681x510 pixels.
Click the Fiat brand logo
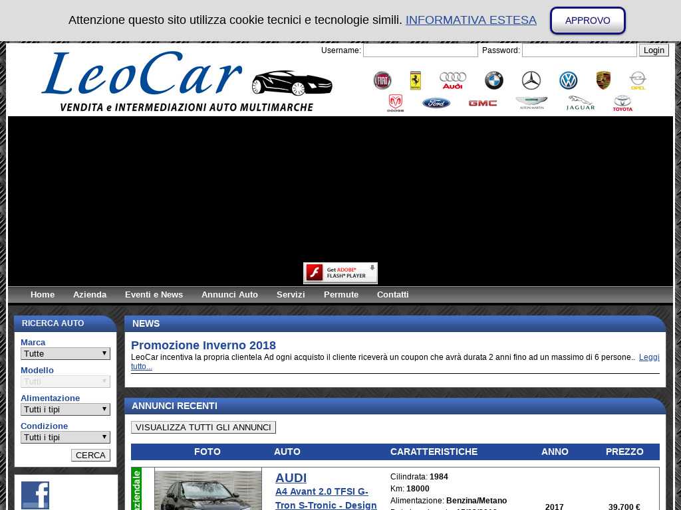[382, 81]
